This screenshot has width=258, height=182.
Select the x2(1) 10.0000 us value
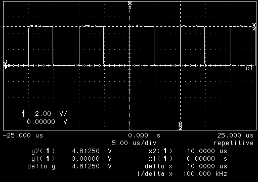coord(207,151)
